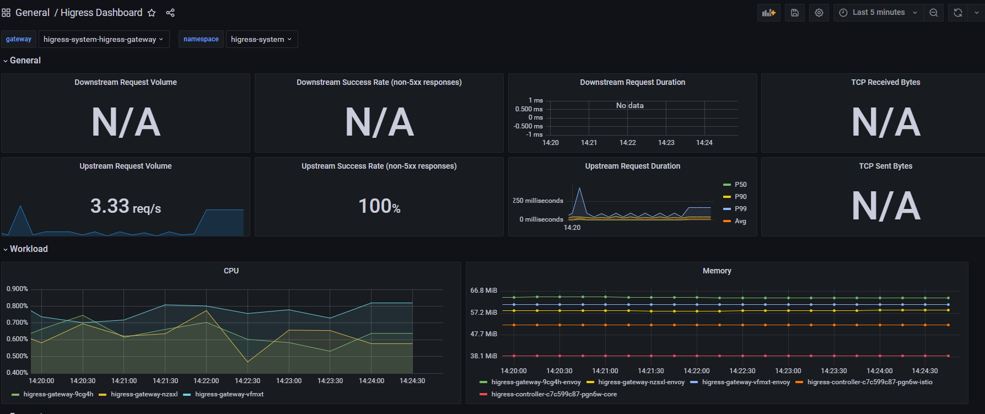The image size is (985, 414).
Task: Open the refresh interval dropdown arrow
Action: pos(977,13)
